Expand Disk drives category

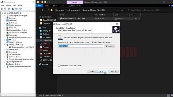[x=5, y=23]
